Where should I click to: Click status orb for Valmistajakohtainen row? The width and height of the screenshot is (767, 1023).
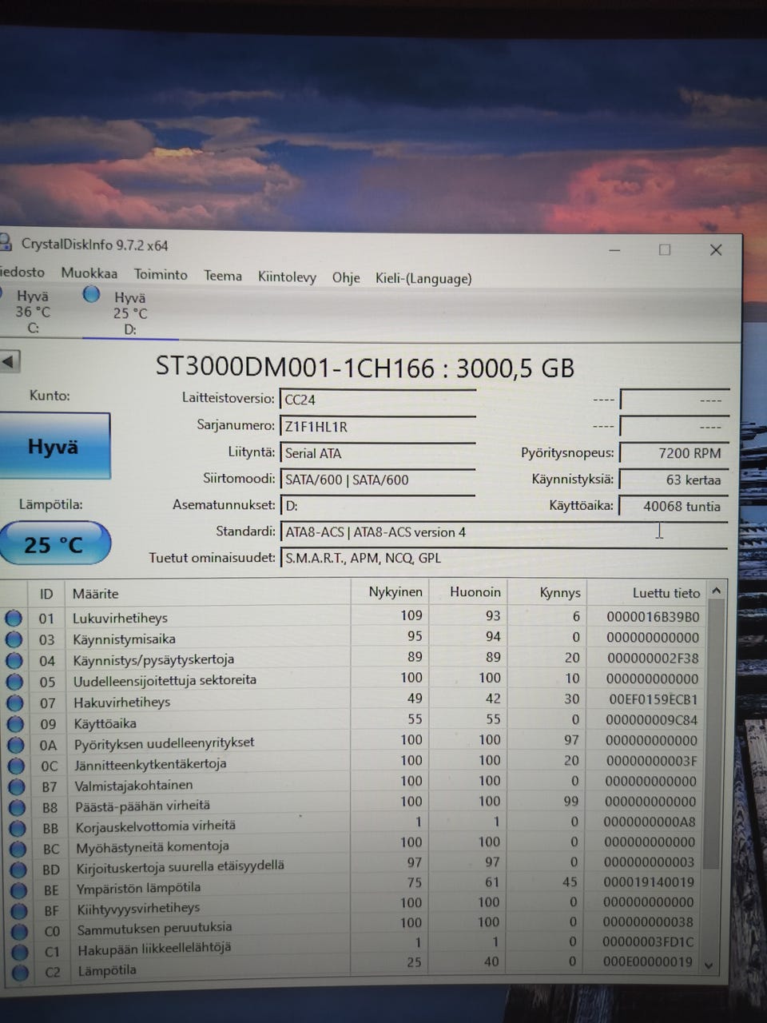17,786
